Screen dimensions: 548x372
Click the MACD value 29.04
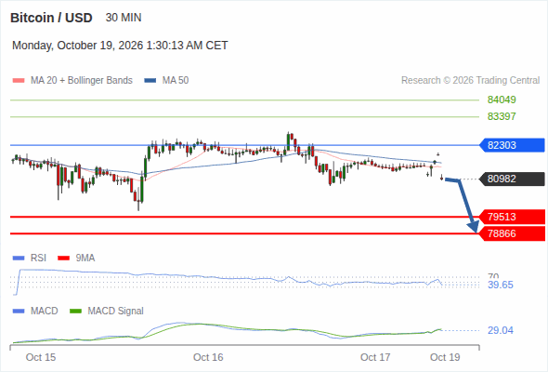[x=501, y=330]
